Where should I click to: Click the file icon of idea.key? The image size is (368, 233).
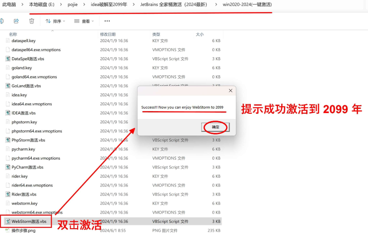point(8,95)
